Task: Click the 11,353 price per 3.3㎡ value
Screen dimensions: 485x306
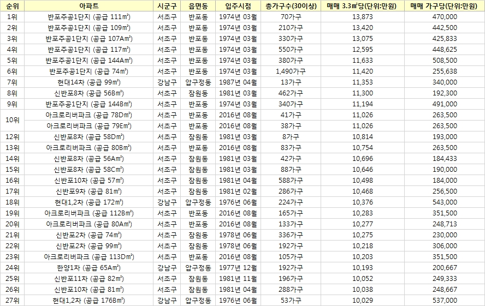Action: [x=363, y=82]
